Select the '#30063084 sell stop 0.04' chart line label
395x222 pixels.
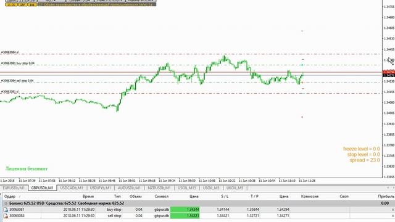point(17,81)
